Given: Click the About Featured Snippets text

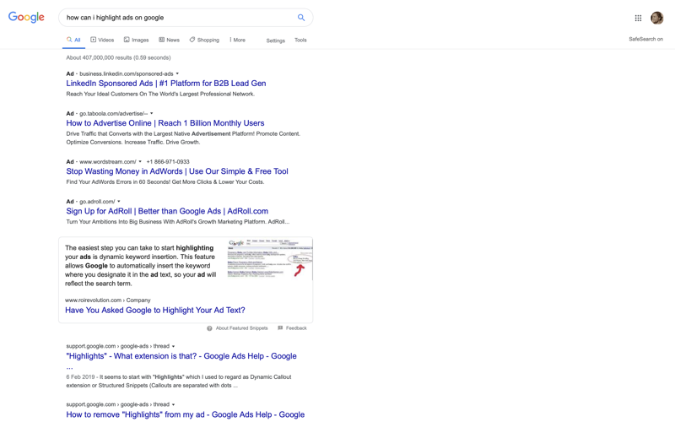Looking at the screenshot, I should (x=241, y=328).
